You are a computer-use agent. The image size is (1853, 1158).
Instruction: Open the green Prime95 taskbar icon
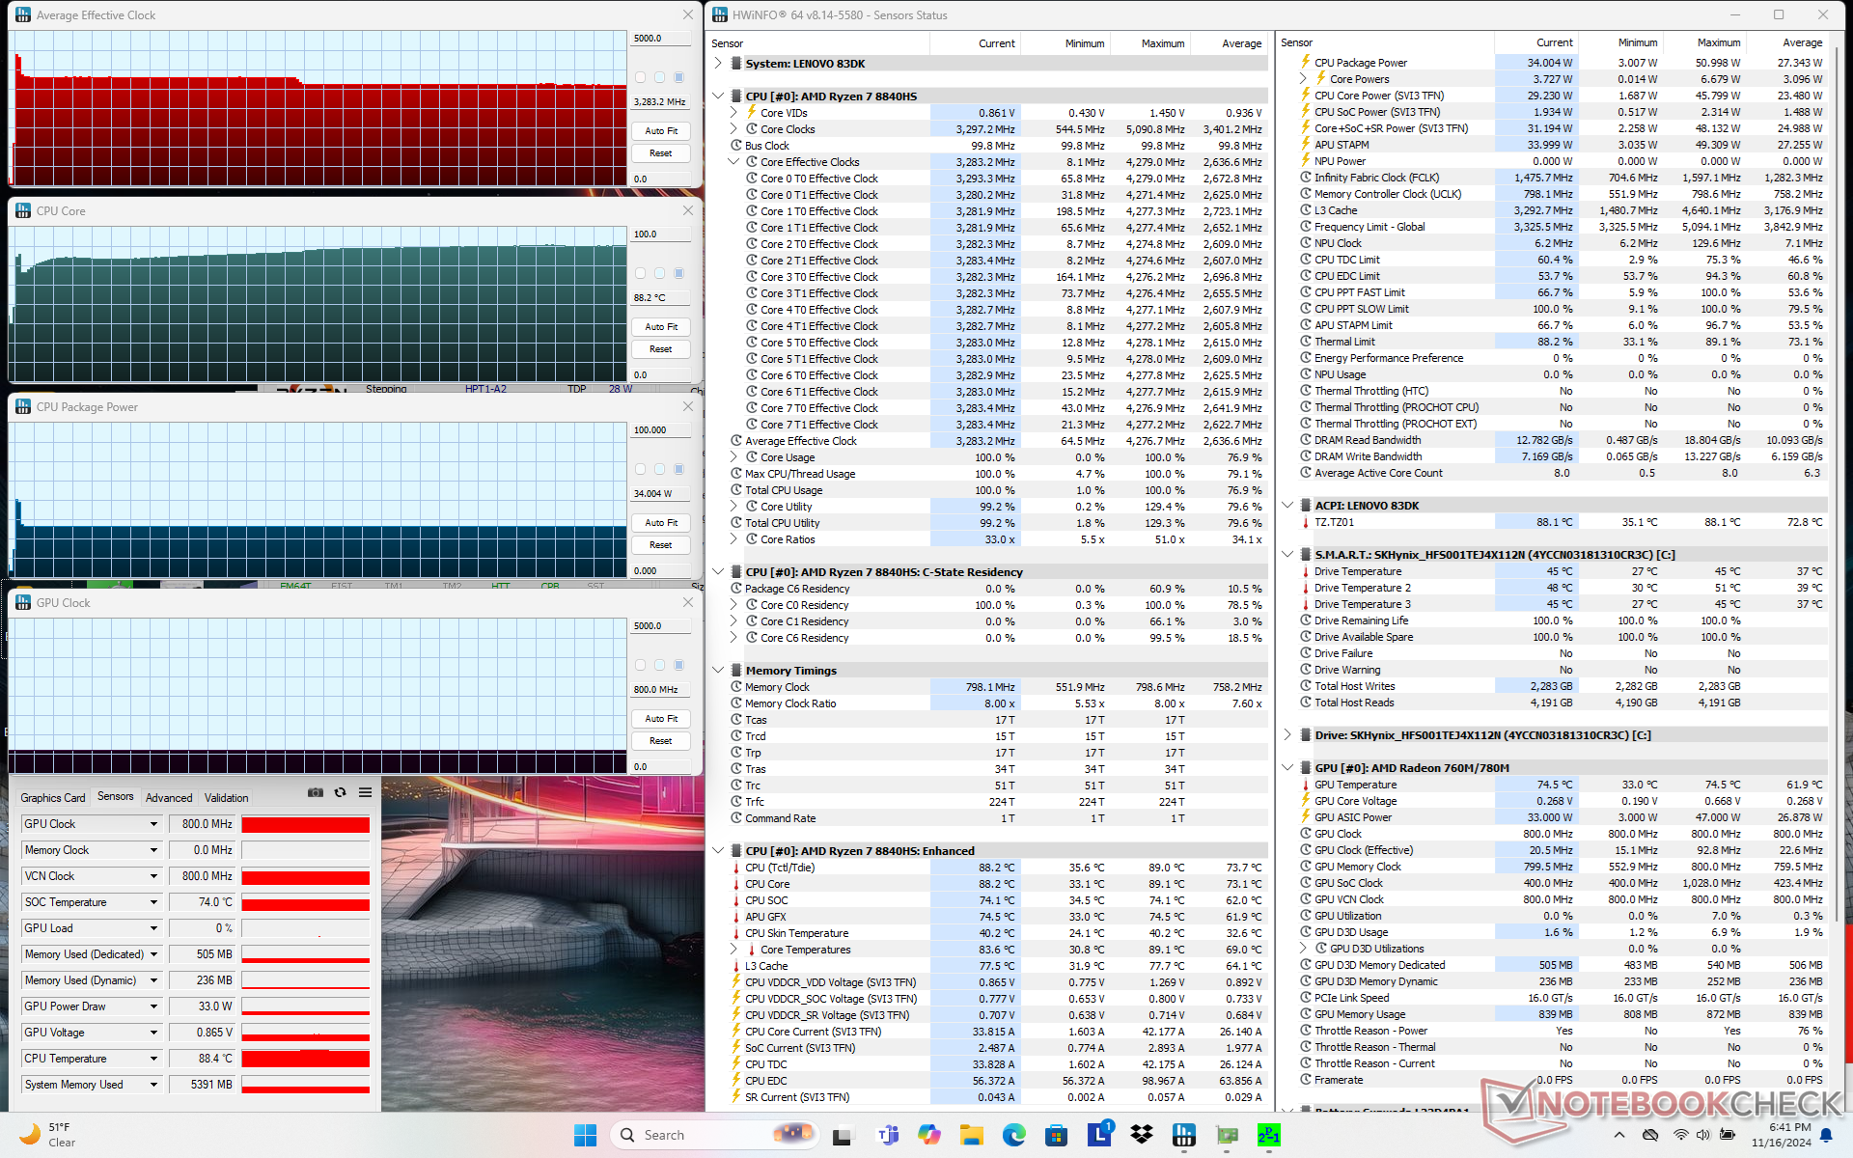(x=1269, y=1135)
